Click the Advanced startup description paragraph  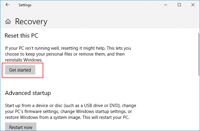coord(71,111)
